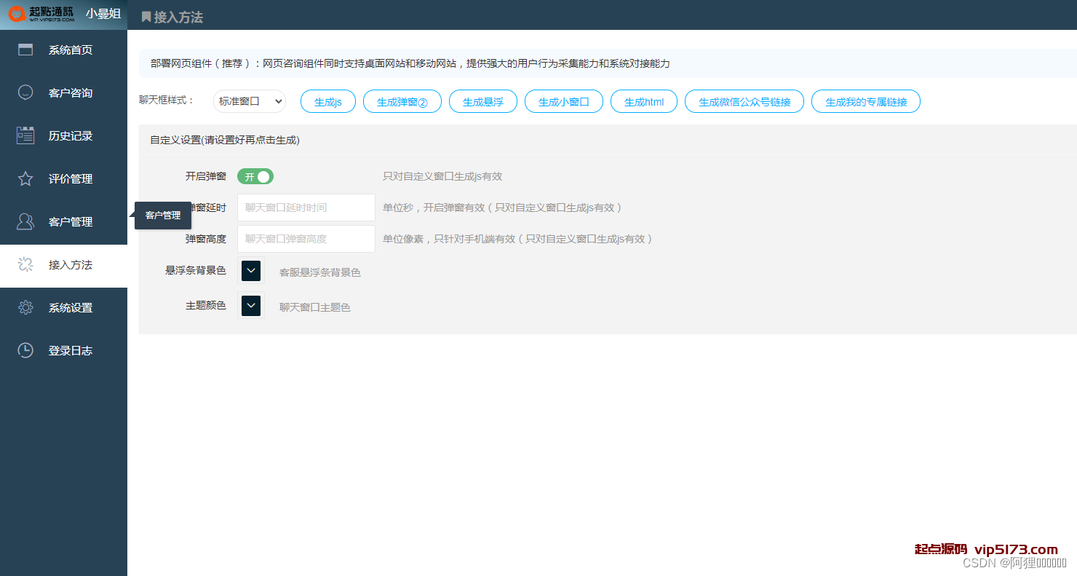The height and width of the screenshot is (576, 1077).
Task: Go to 客户咨询 in the sidebar
Action: pyautogui.click(x=63, y=93)
